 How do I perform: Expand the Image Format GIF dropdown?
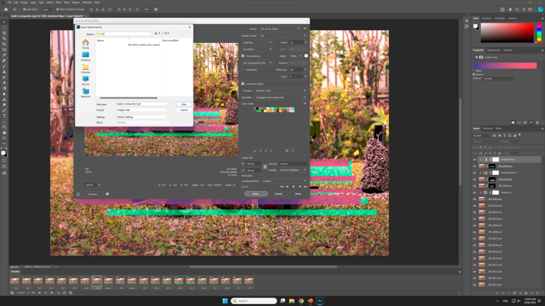283,36
